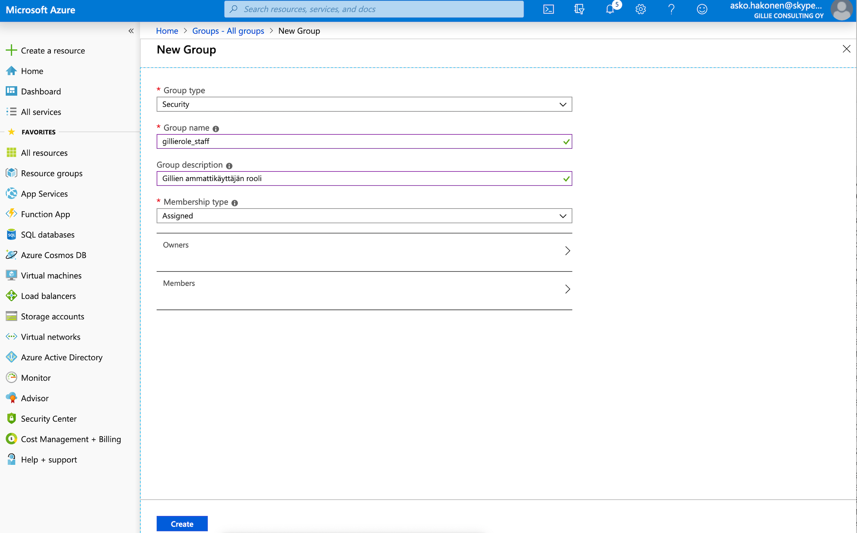Open Storage accounts in the sidebar
This screenshot has height=533, width=857.
point(52,316)
